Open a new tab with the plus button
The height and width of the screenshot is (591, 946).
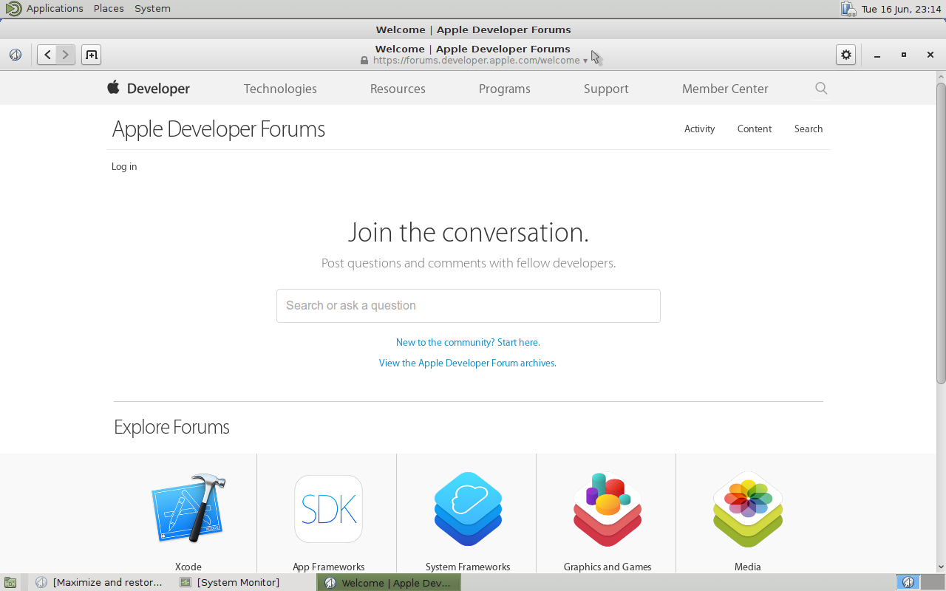[91, 55]
